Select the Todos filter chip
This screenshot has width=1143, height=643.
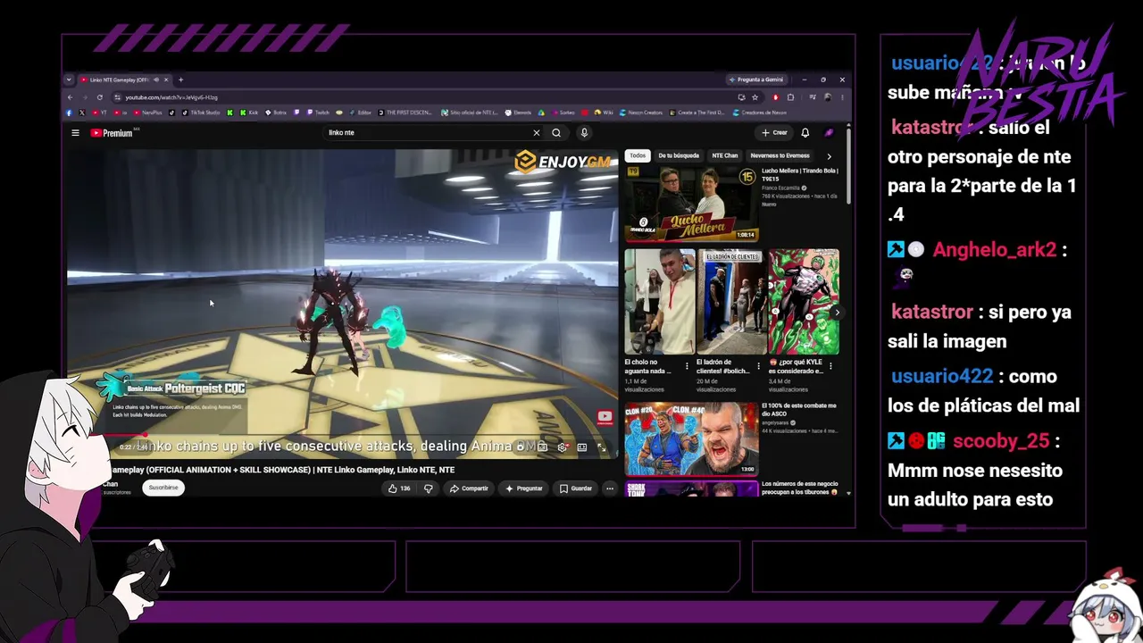coord(638,155)
